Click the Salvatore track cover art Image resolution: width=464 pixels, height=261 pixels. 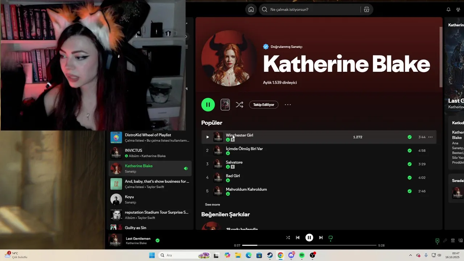218,164
